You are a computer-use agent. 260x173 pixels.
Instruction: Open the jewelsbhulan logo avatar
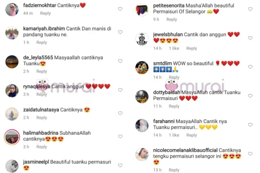(x=142, y=39)
